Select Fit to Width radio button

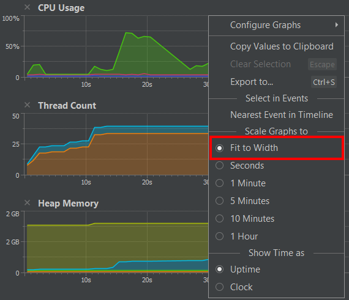coord(219,148)
